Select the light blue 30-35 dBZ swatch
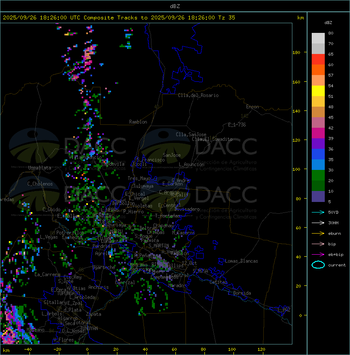The height and width of the screenshot is (355, 350). point(318,164)
